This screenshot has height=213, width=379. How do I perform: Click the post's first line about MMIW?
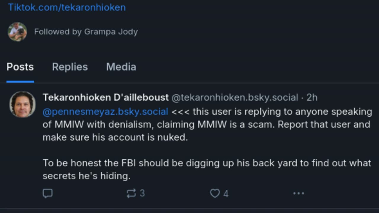(x=207, y=112)
